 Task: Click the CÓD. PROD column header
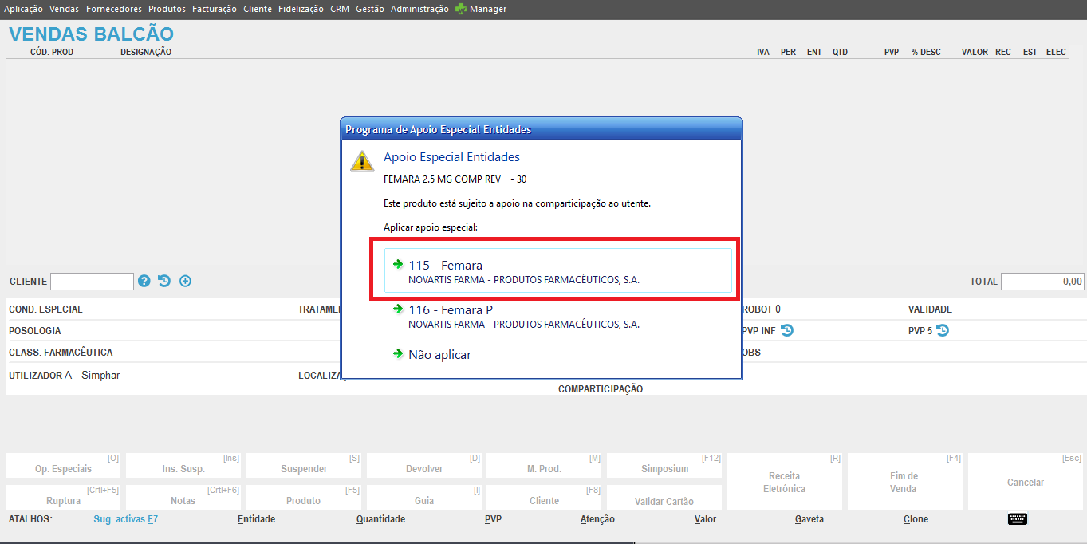52,52
